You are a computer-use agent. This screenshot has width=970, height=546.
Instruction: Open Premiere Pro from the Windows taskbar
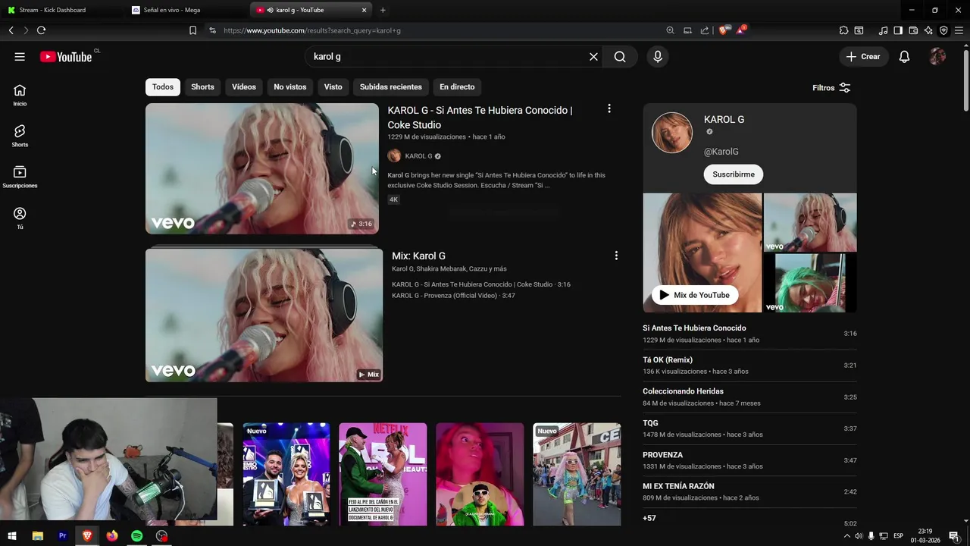pyautogui.click(x=63, y=535)
